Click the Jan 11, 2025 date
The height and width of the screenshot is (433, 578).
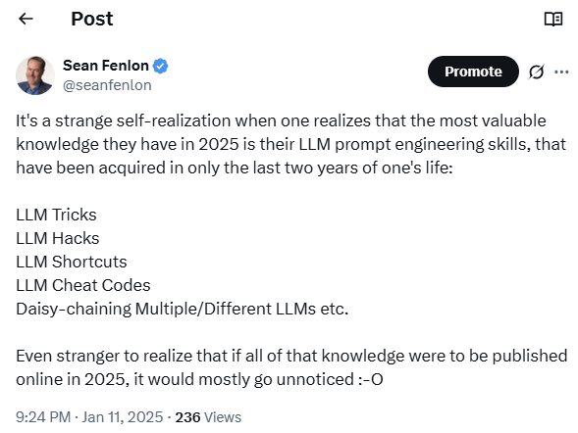123,417
